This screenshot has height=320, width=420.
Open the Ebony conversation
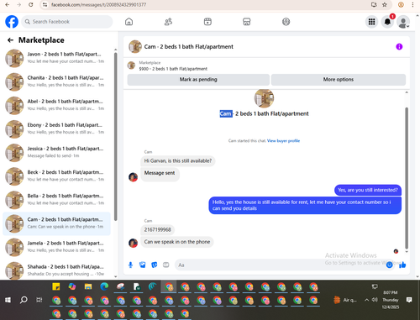[x=56, y=129]
